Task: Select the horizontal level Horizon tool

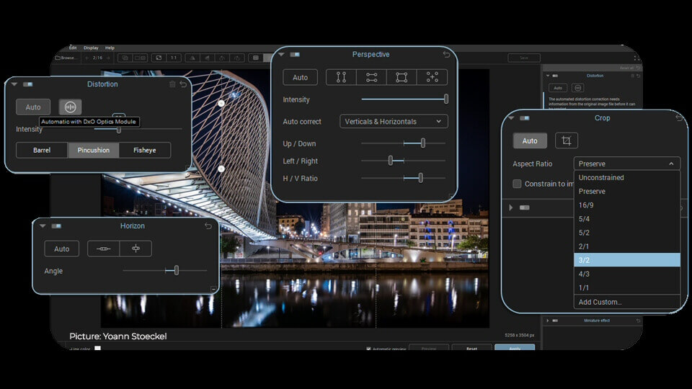Action: (x=103, y=249)
